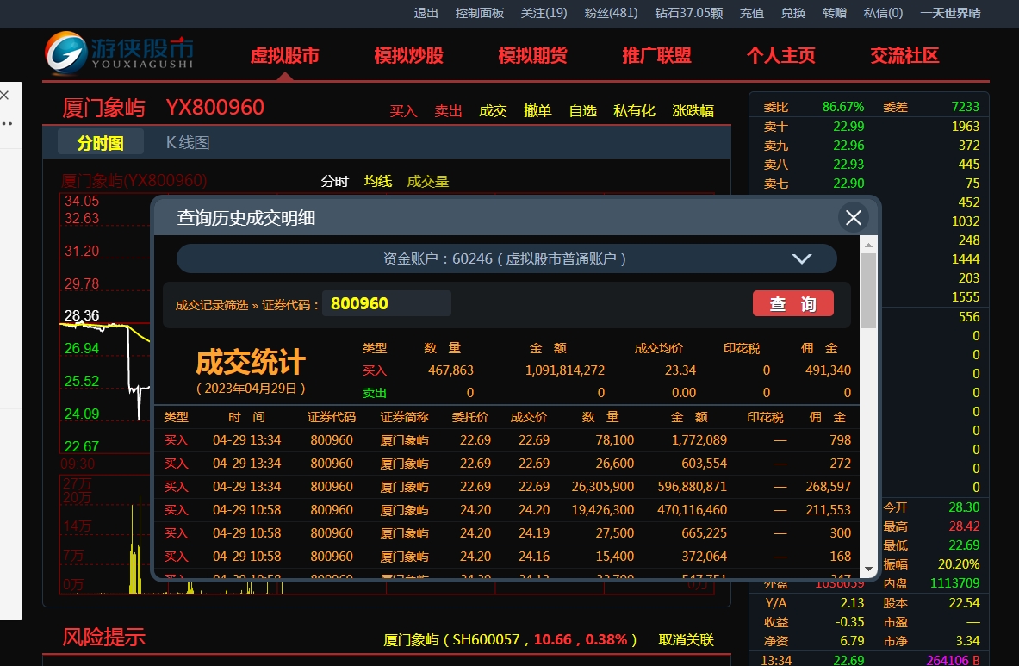The image size is (1019, 666).
Task: Click the 撤单 action link
Action: point(537,111)
